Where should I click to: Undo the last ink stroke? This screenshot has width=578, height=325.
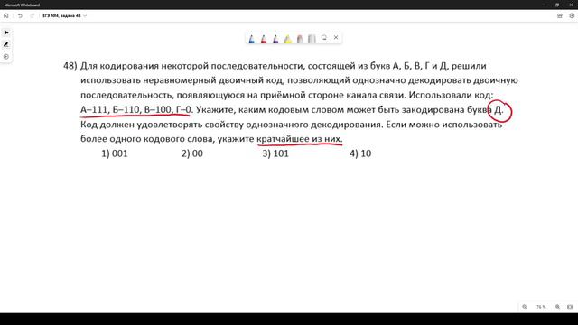point(20,16)
